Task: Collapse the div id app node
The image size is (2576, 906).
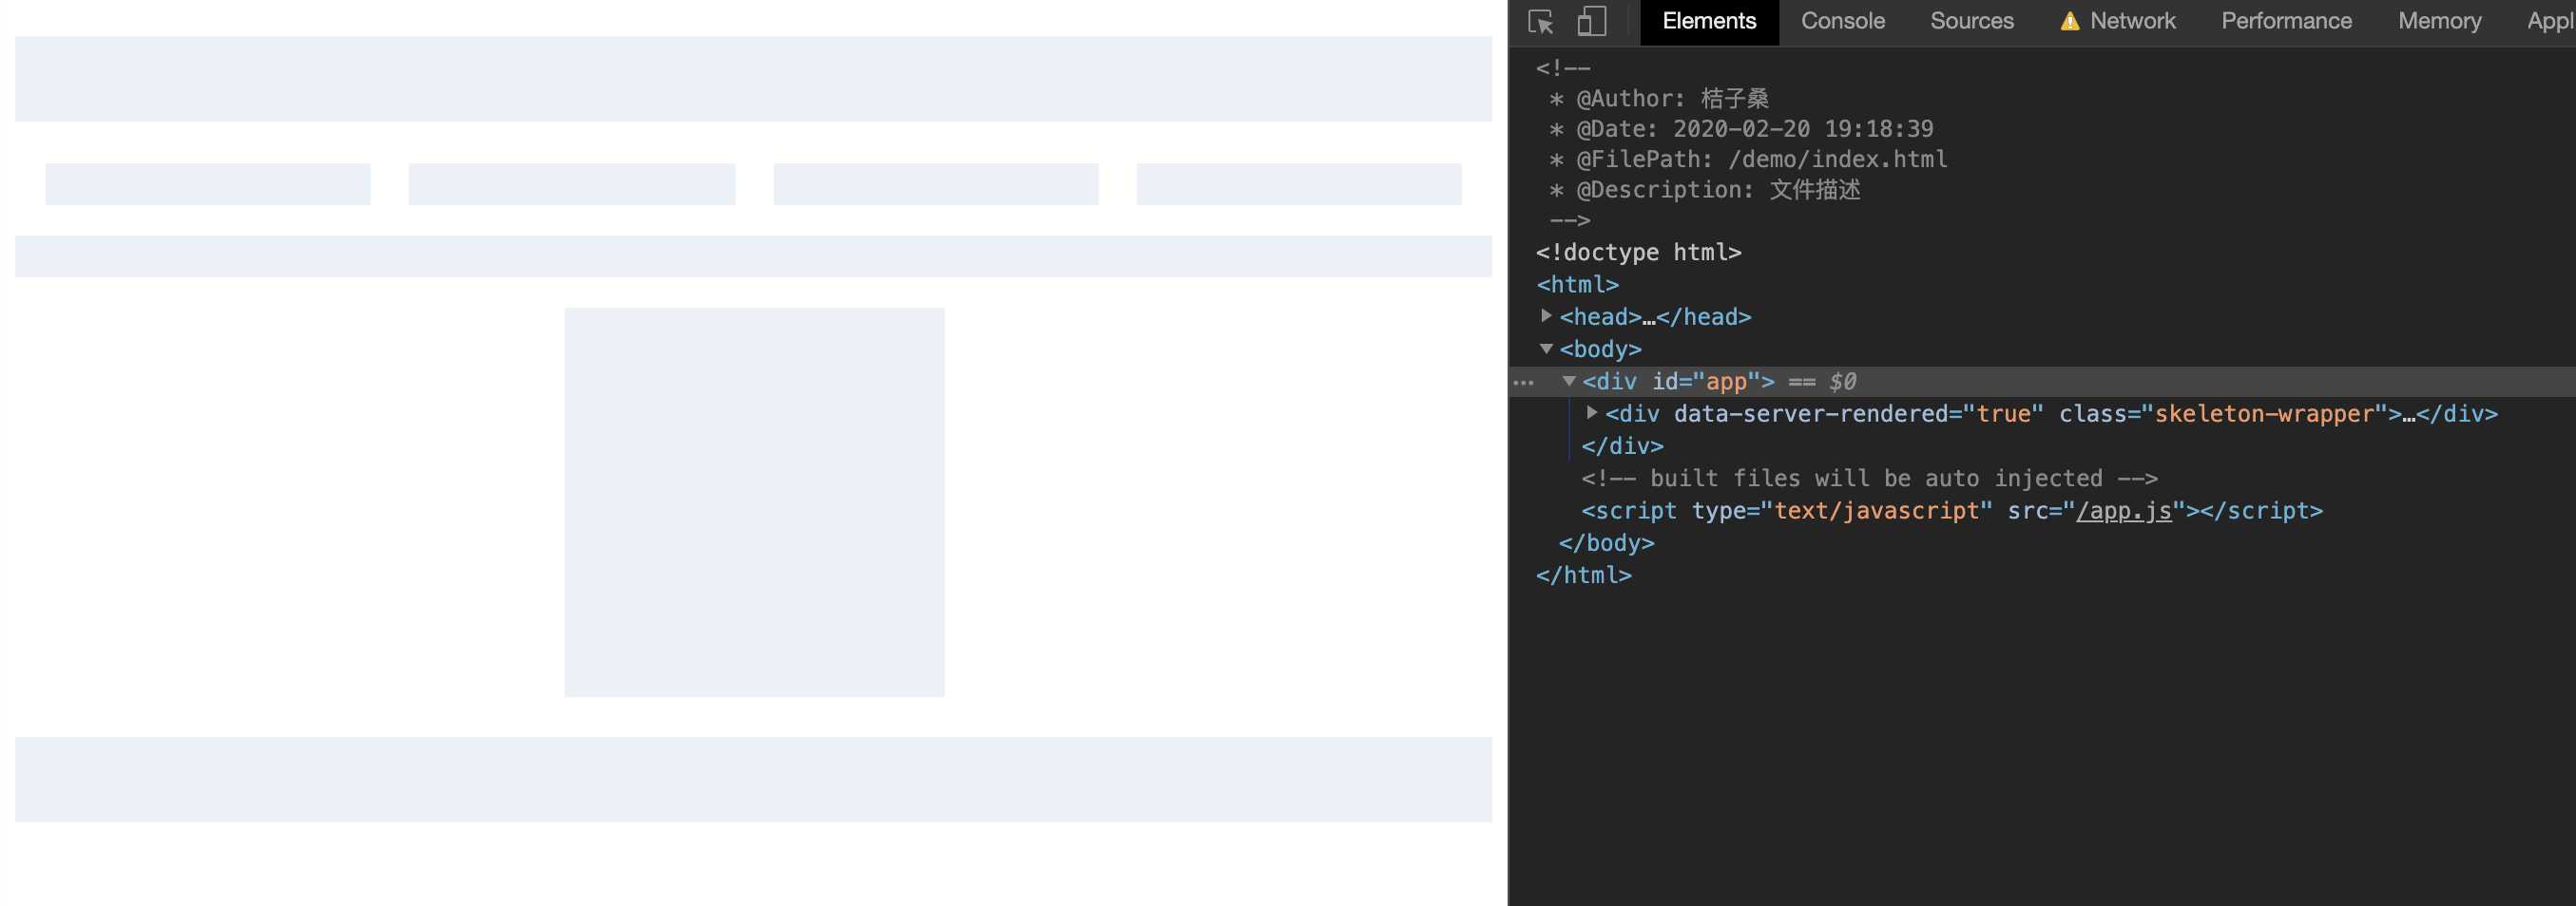Action: pos(1569,381)
